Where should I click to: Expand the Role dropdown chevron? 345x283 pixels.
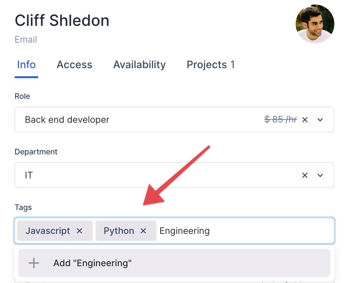(320, 120)
